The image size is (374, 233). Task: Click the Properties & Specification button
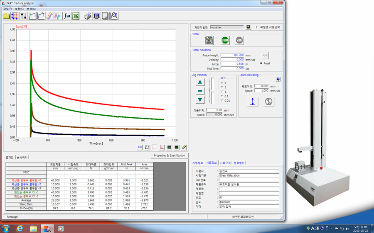170,155
